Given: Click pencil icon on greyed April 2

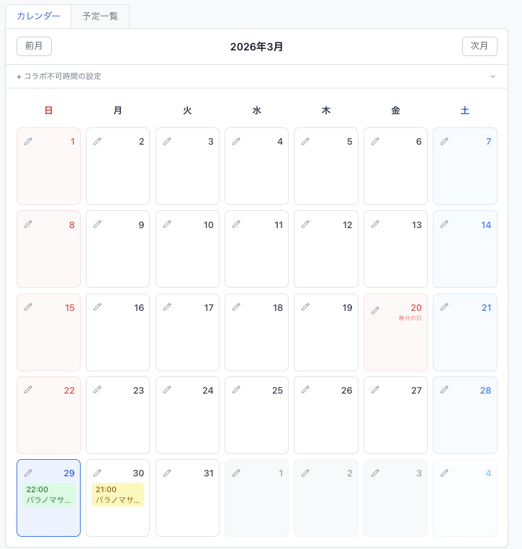Looking at the screenshot, I should (305, 473).
